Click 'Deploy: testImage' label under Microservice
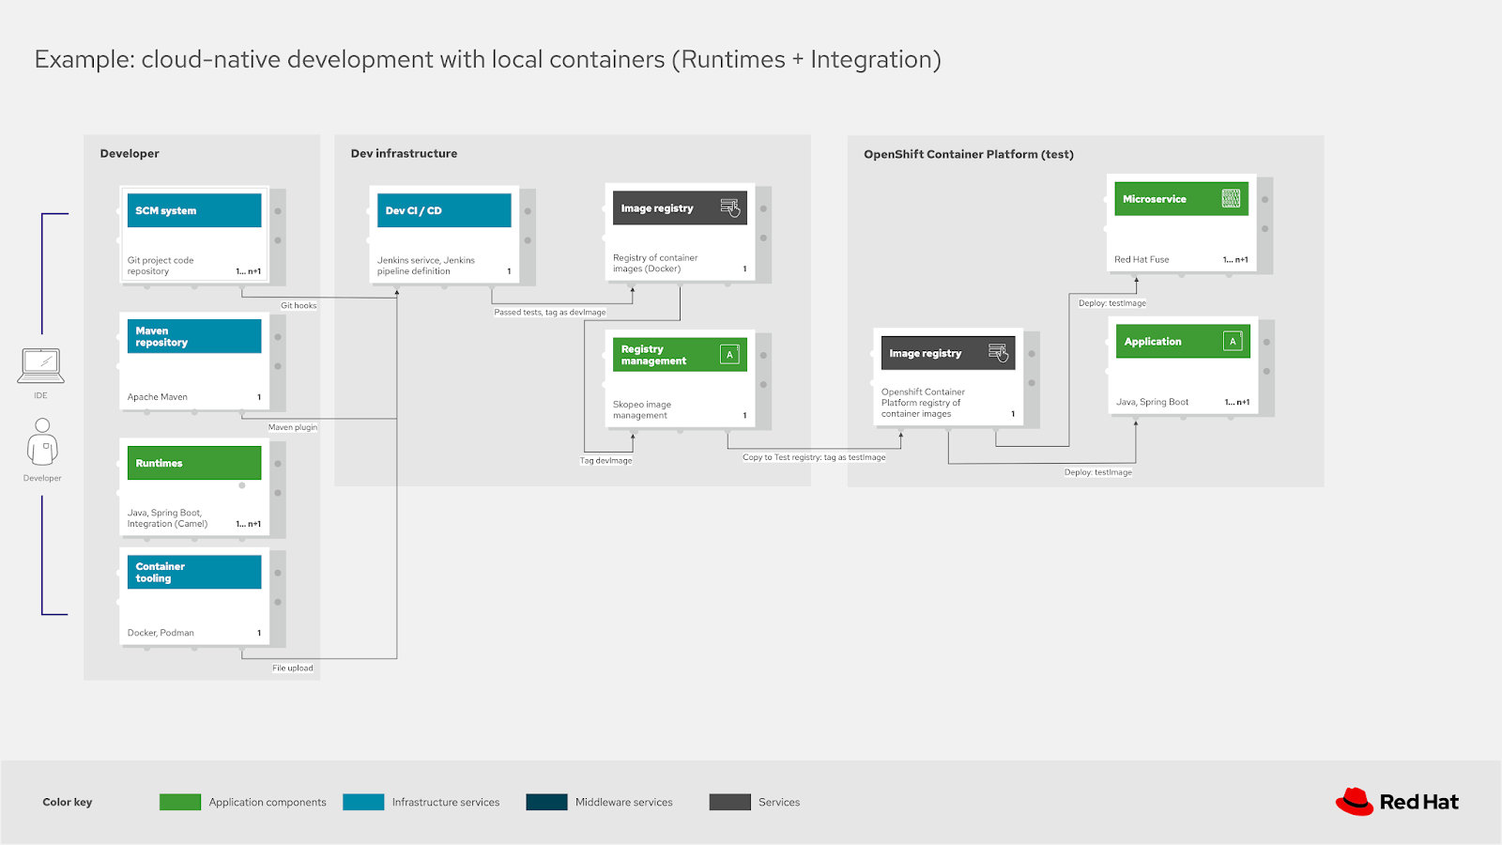This screenshot has height=845, width=1502. [1112, 303]
